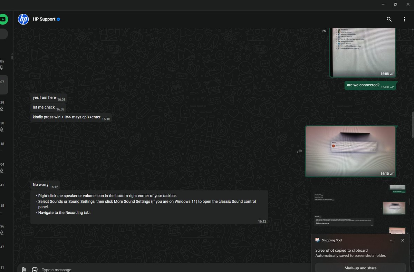This screenshot has height=272, width=414.
Task: Click the 'kindly press win + R>> msys.cpl>>enter' message
Action: 71,117
